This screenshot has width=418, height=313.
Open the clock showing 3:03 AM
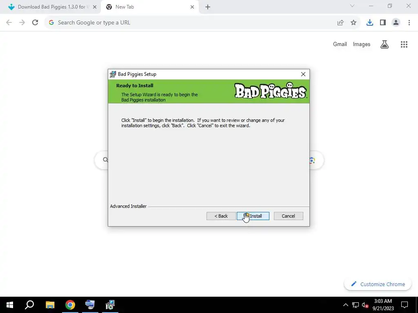pos(383,305)
